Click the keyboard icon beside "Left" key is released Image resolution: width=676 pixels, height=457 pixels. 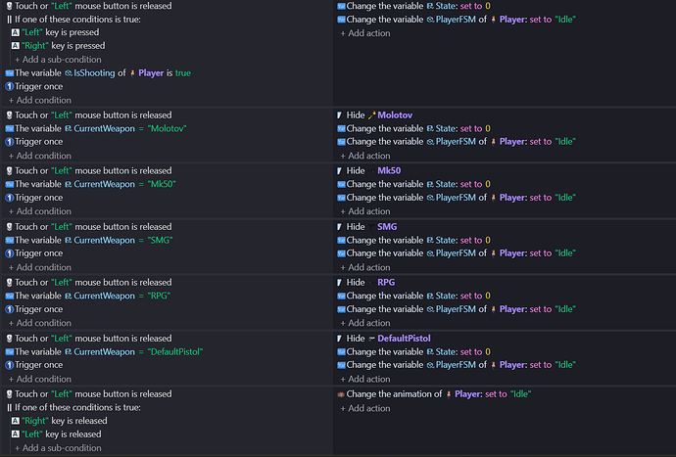[x=16, y=434]
